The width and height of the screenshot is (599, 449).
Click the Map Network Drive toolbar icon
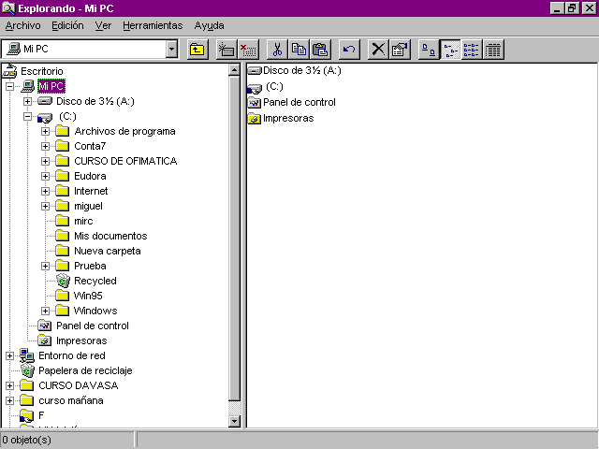[226, 50]
